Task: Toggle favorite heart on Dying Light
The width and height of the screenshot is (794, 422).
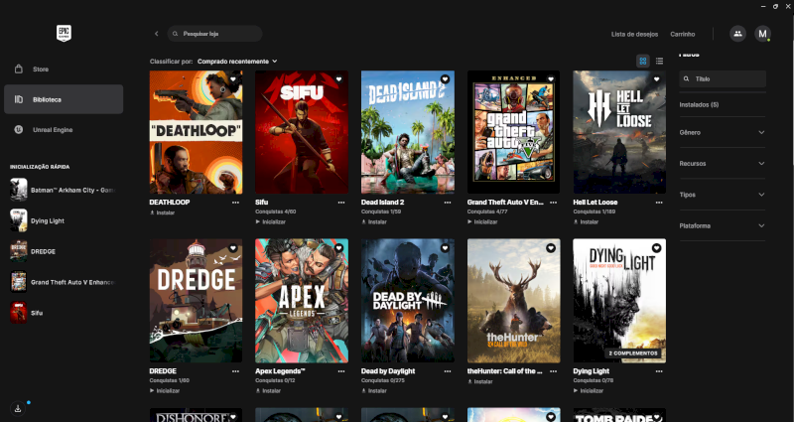Action: point(656,247)
